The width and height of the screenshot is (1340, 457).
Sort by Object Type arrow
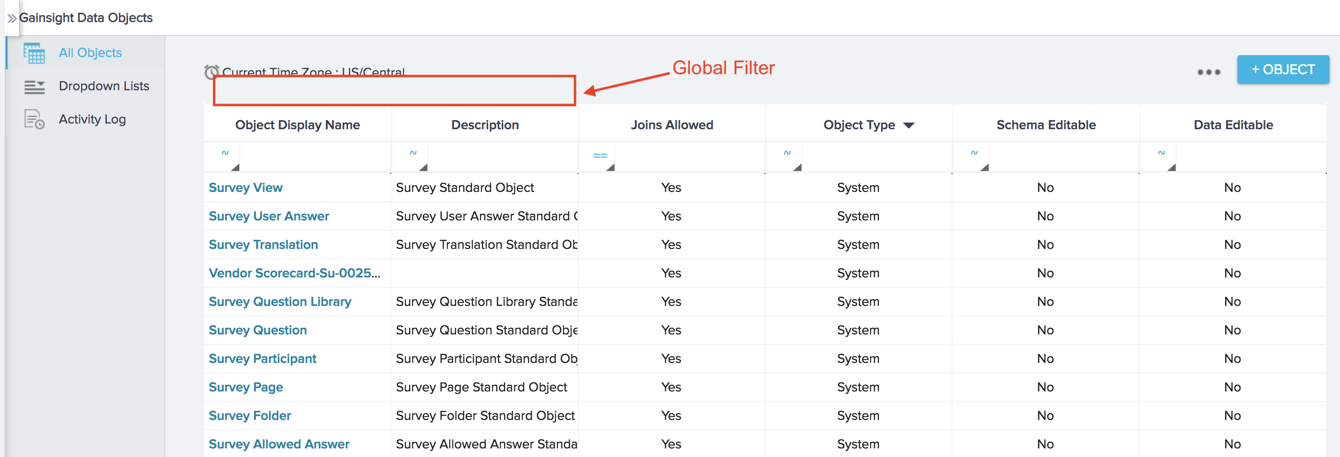point(909,125)
